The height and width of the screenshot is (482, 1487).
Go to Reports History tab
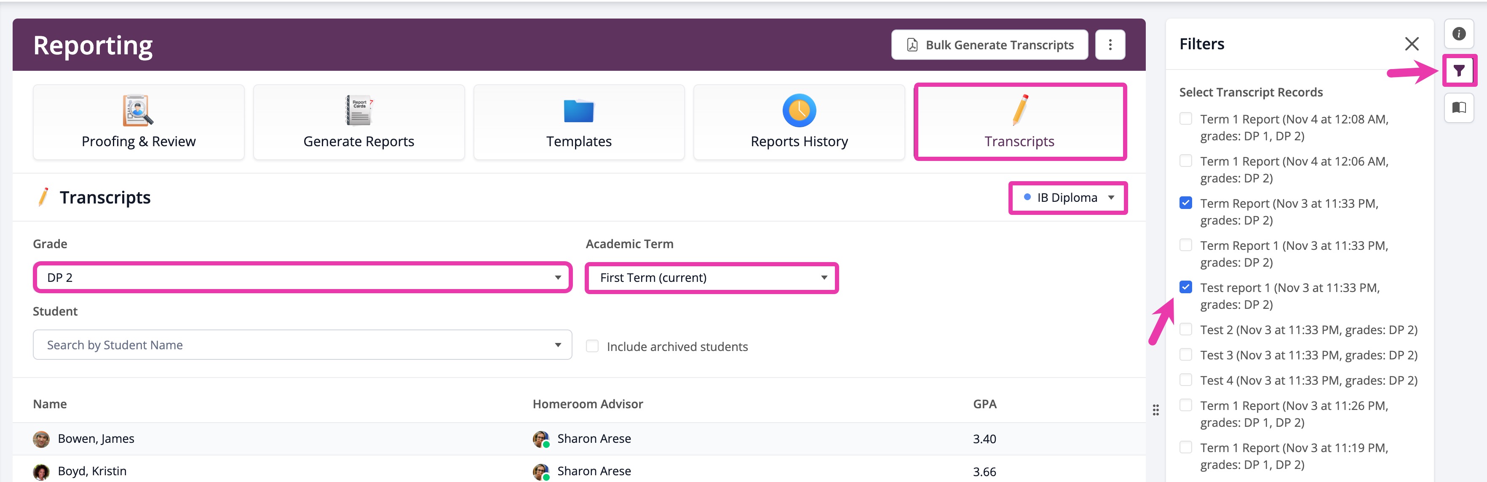(x=799, y=122)
